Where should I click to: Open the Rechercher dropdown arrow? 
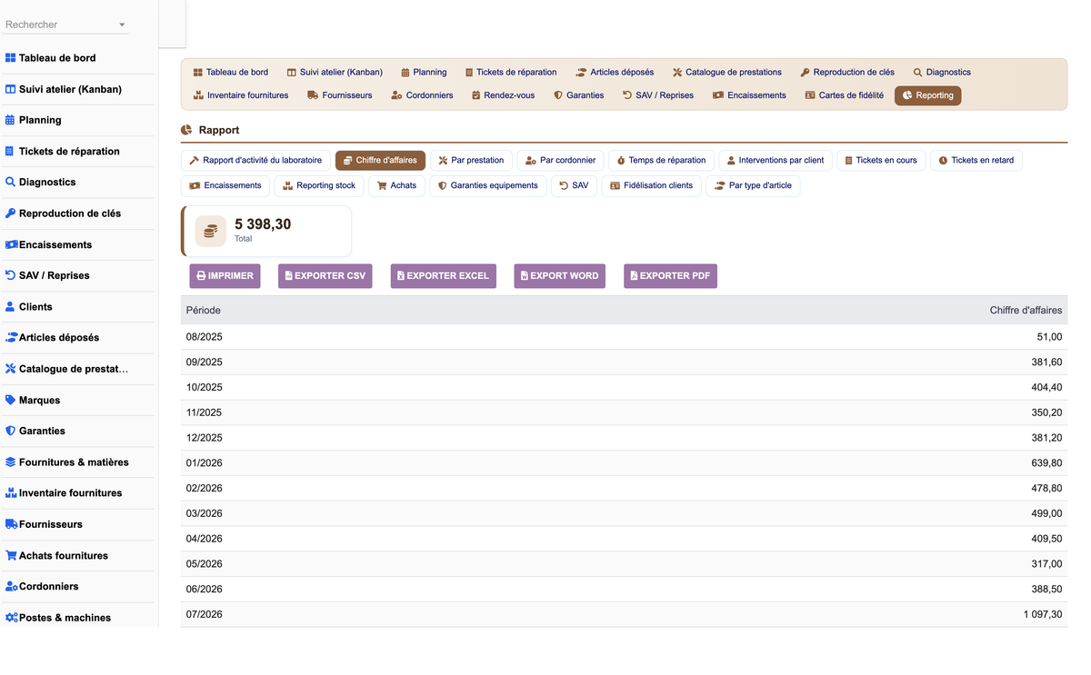[122, 25]
